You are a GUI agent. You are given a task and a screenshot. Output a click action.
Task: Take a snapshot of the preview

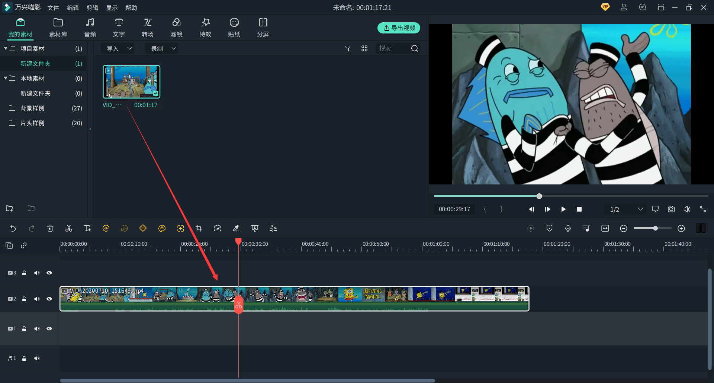click(x=671, y=209)
